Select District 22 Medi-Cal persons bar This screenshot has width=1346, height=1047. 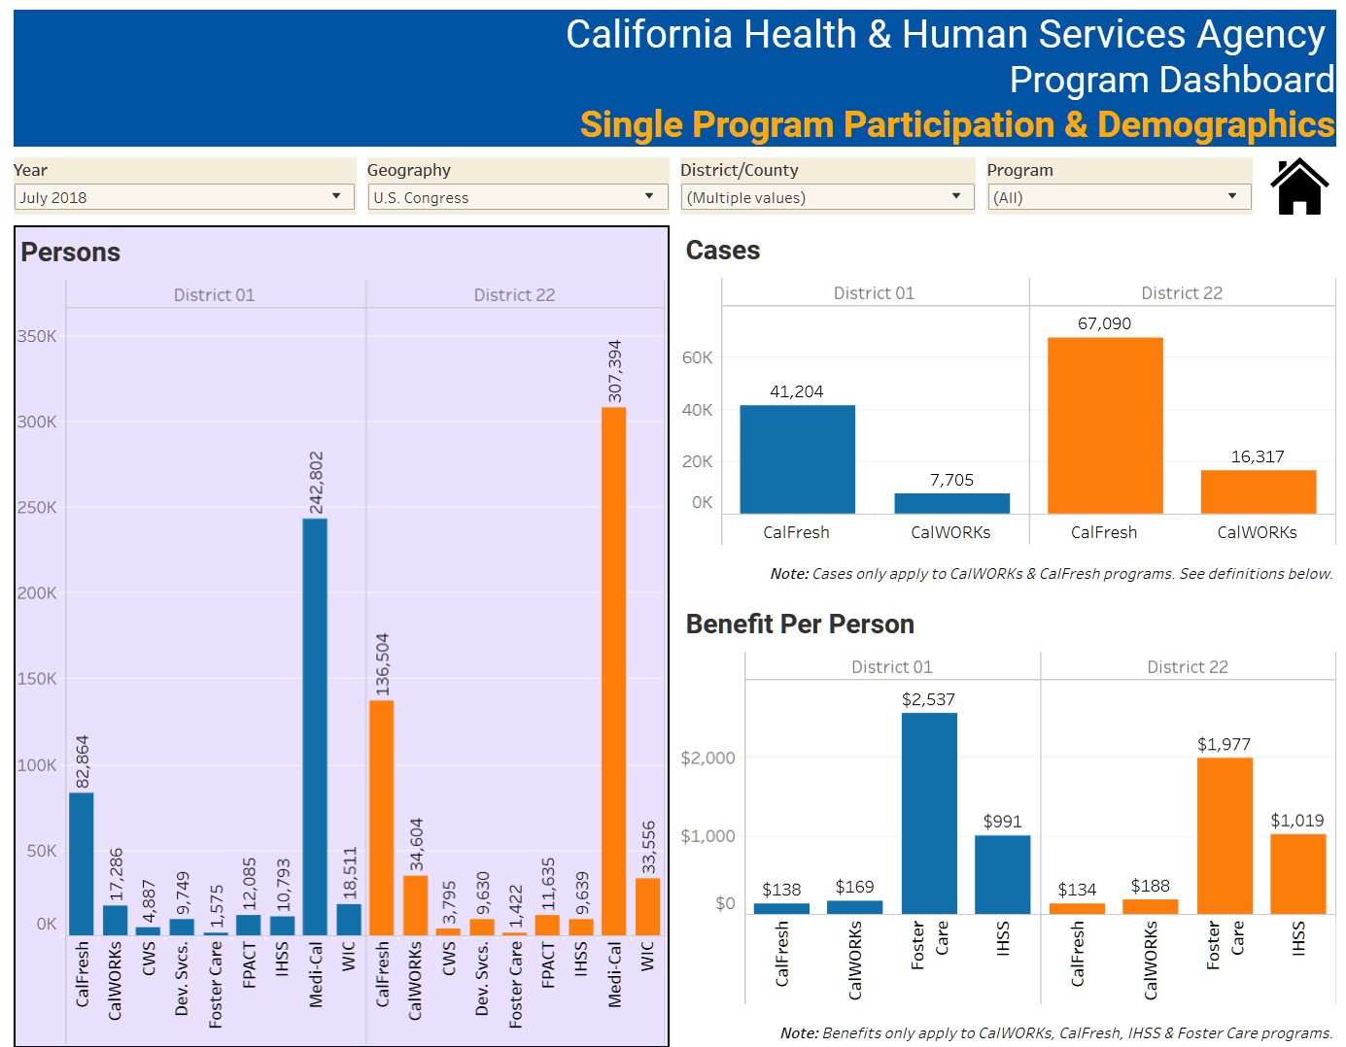click(613, 670)
